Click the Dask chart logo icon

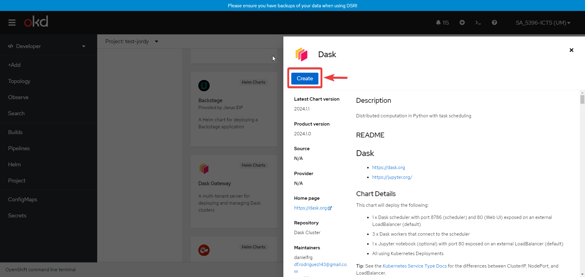301,54
